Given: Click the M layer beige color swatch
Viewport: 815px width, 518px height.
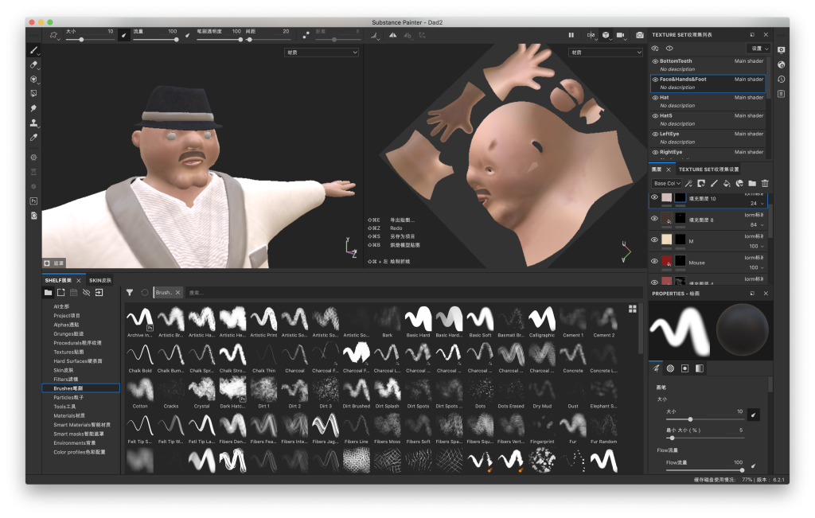Looking at the screenshot, I should tap(667, 240).
